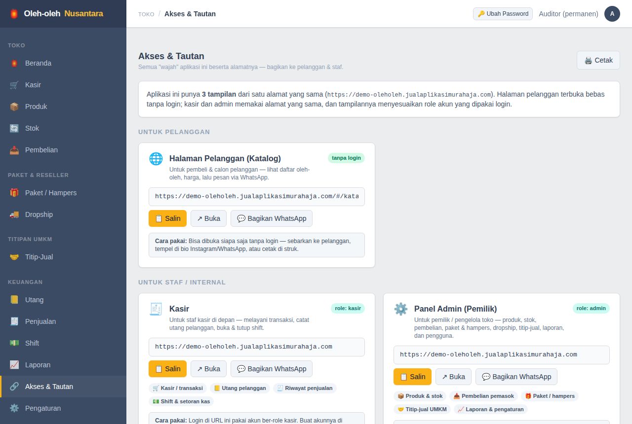632x424 pixels.
Task: Click the 'Halaman Pelanggan (Katalog)' heading
Action: 225,158
